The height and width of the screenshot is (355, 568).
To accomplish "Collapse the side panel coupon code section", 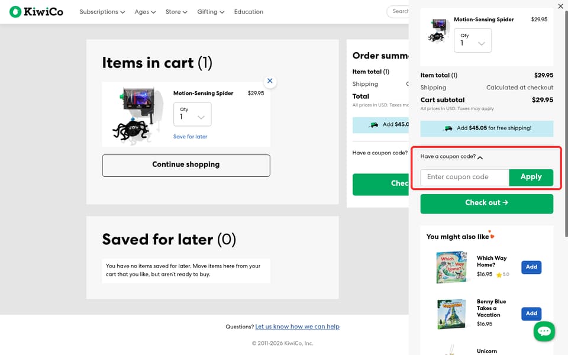I will (451, 156).
